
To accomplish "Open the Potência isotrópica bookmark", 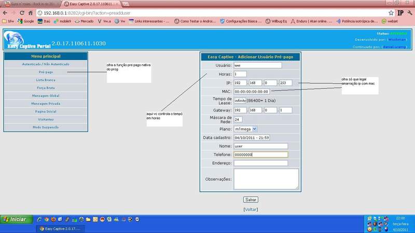I will (x=357, y=21).
